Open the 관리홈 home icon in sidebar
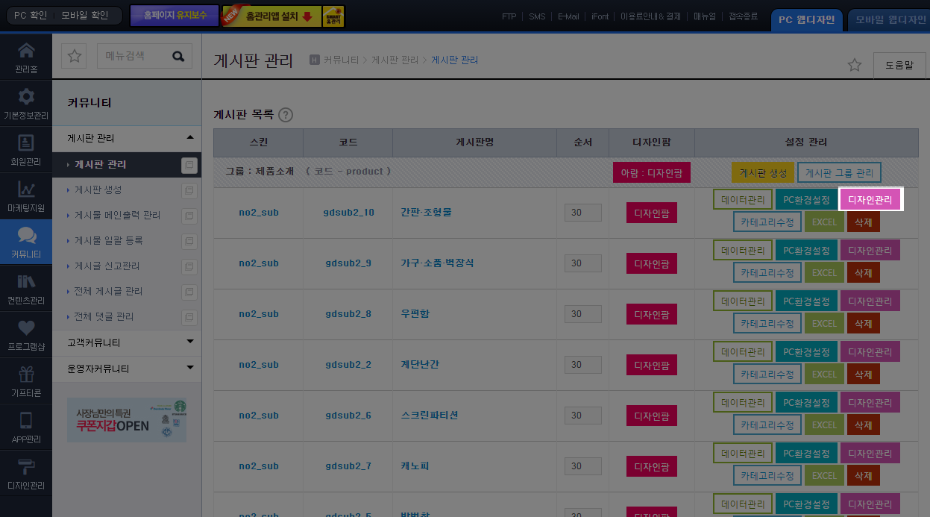Image resolution: width=930 pixels, height=517 pixels. [26, 58]
